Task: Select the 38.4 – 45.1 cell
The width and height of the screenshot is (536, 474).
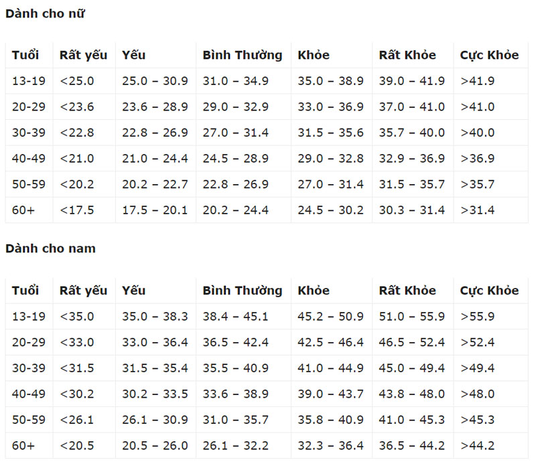Action: click(x=235, y=317)
